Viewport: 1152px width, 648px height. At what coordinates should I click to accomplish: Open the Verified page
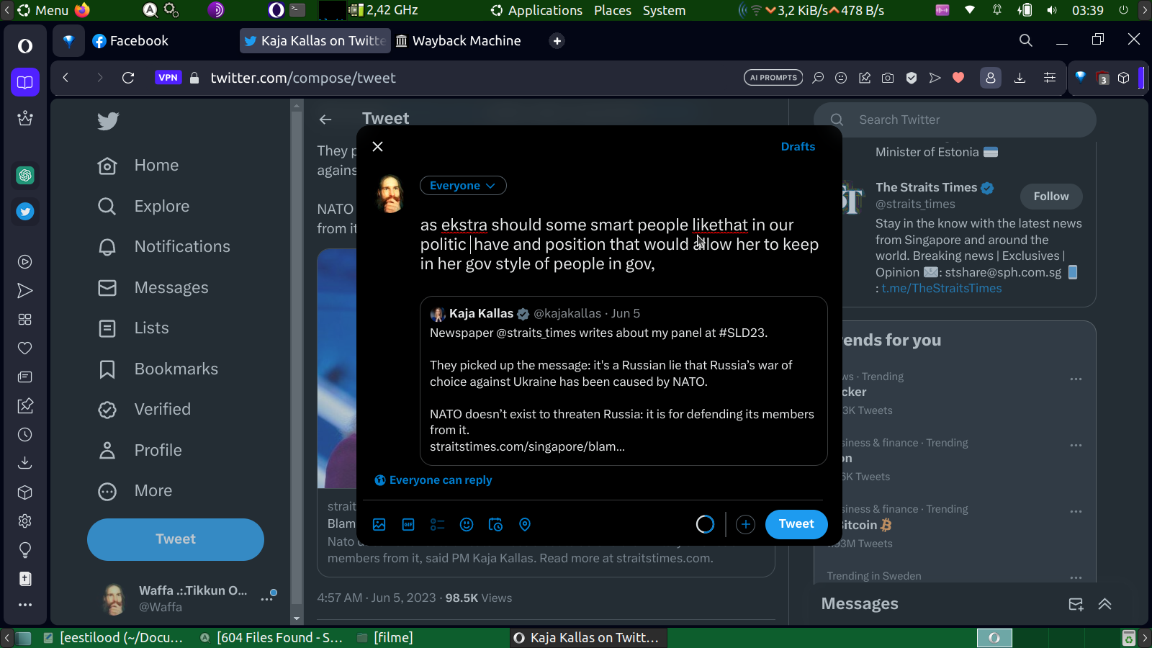pyautogui.click(x=145, y=410)
